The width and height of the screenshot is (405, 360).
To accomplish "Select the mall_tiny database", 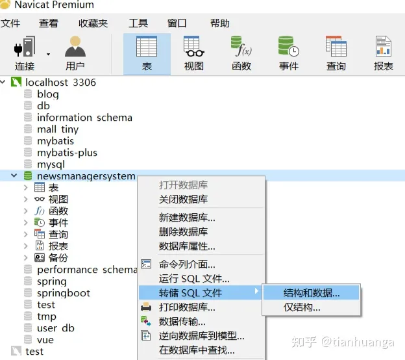I will (x=58, y=129).
